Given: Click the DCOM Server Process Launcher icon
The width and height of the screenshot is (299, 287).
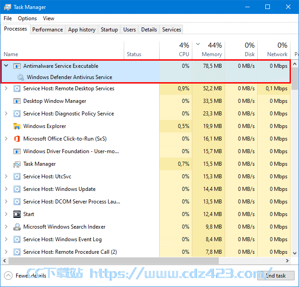Looking at the screenshot, I should 17,202.
